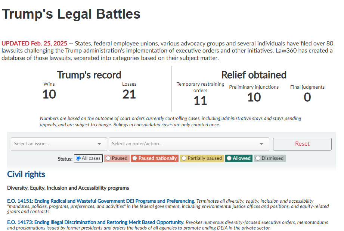Click the Preliminary injunctions count '10'
Screen dimensions: 344x231
pyautogui.click(x=254, y=97)
